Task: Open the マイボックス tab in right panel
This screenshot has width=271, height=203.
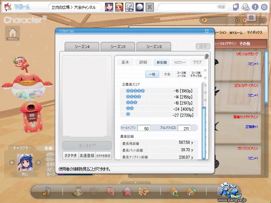Action: [x=254, y=32]
